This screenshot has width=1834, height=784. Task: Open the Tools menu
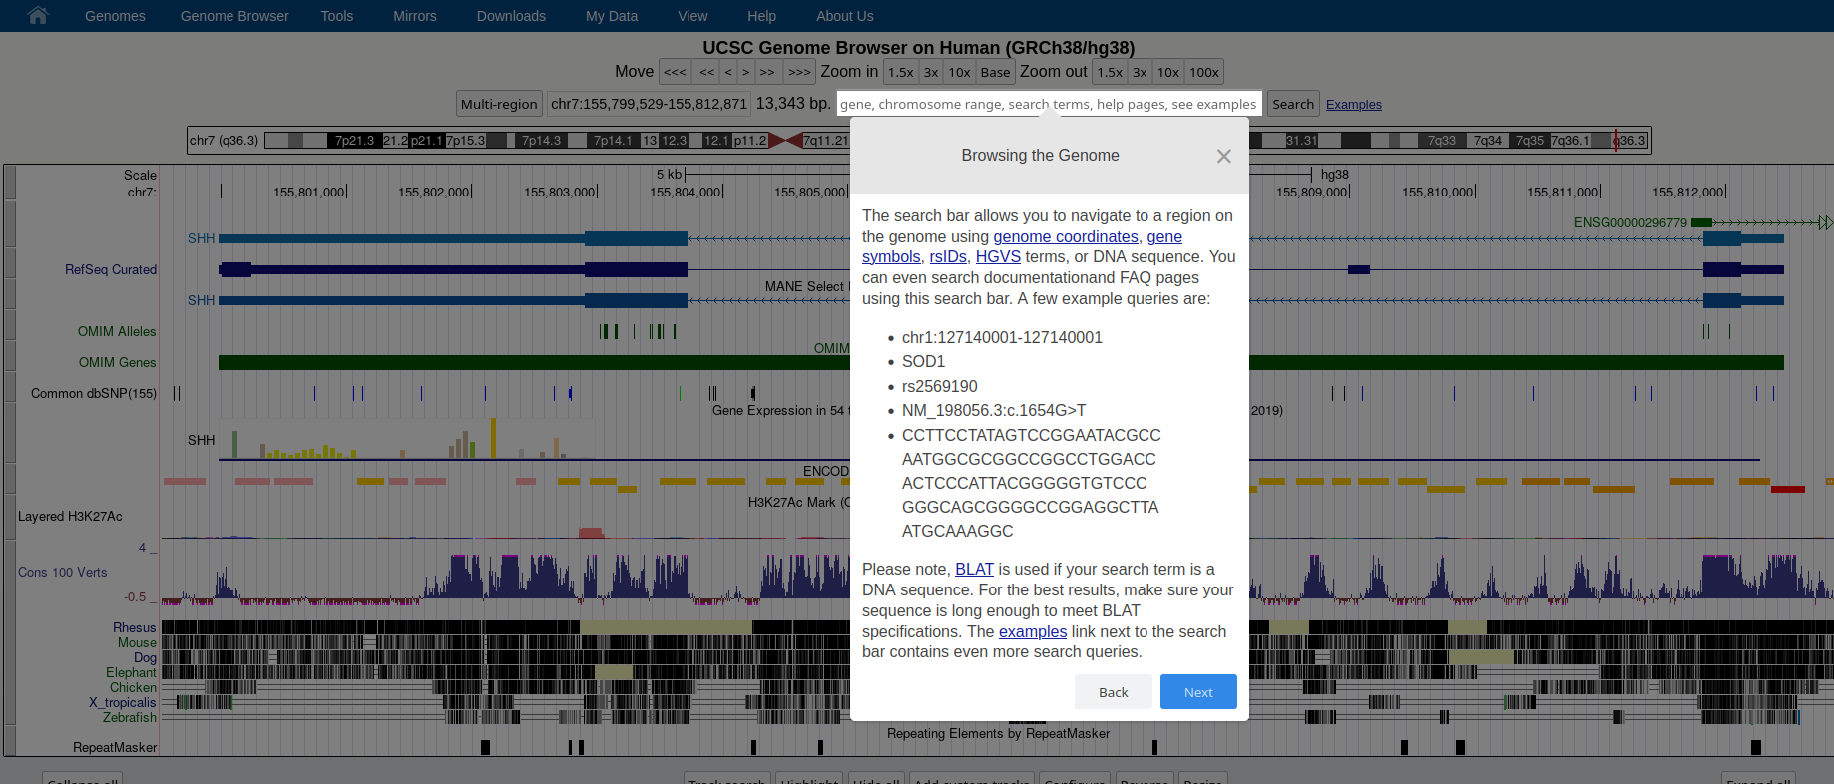[336, 16]
